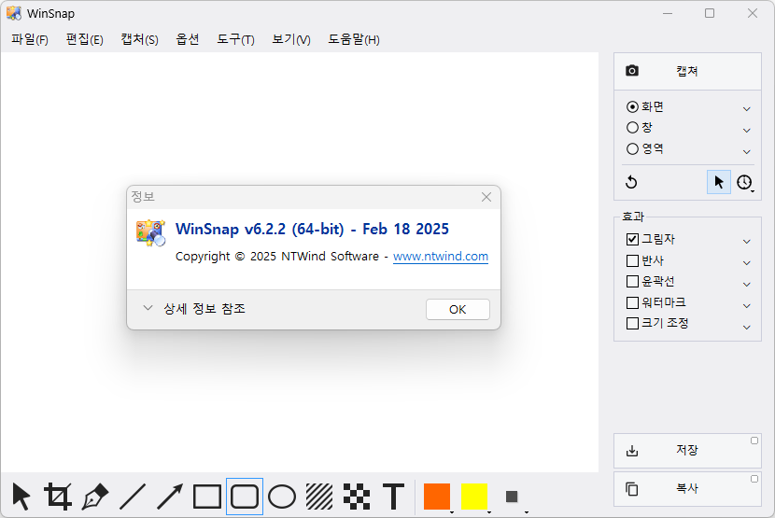The width and height of the screenshot is (775, 518).
Task: Select the Crop tool
Action: pyautogui.click(x=58, y=497)
